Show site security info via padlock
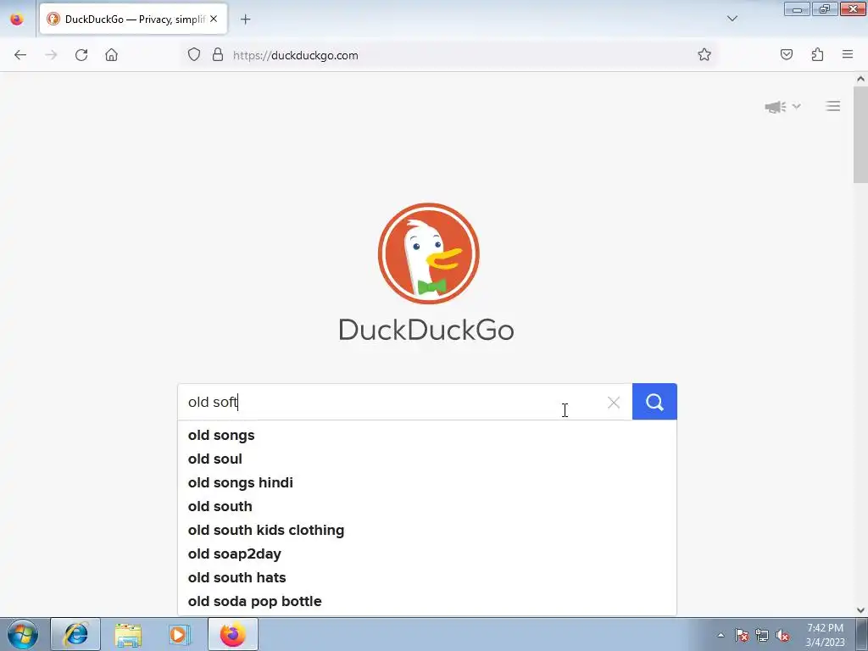 [218, 55]
